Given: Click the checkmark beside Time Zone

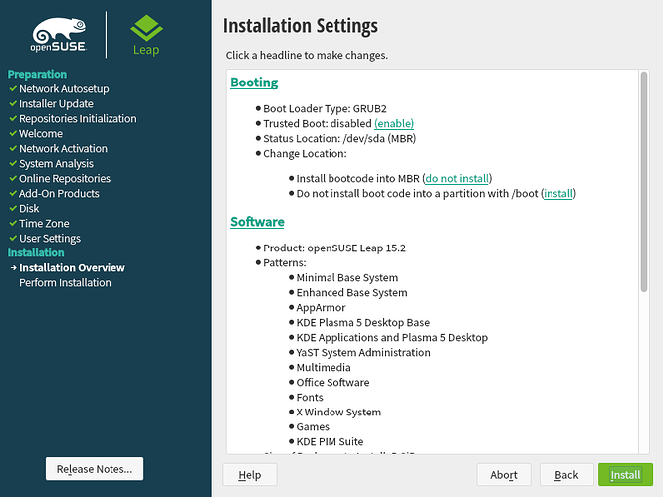Looking at the screenshot, I should (13, 224).
